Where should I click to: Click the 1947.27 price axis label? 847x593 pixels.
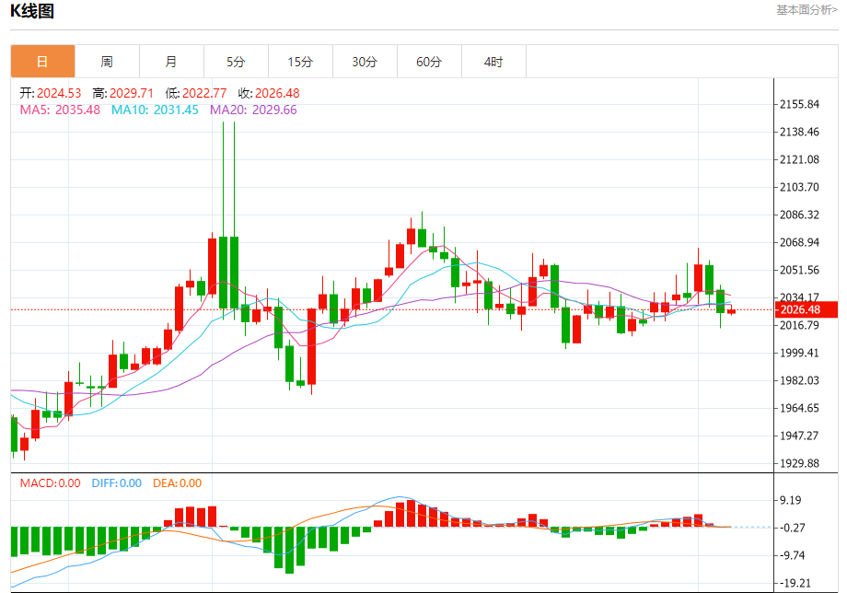pyautogui.click(x=799, y=436)
